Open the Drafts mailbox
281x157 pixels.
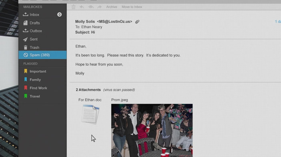pos(42,23)
